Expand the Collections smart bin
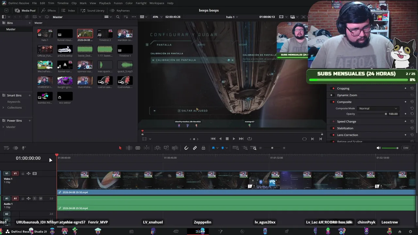418x235 pixels. 3,108
